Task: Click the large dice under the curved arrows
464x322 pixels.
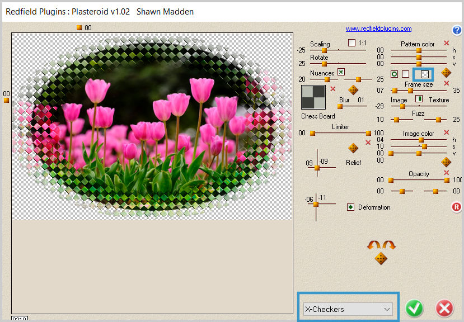Action: click(x=381, y=258)
